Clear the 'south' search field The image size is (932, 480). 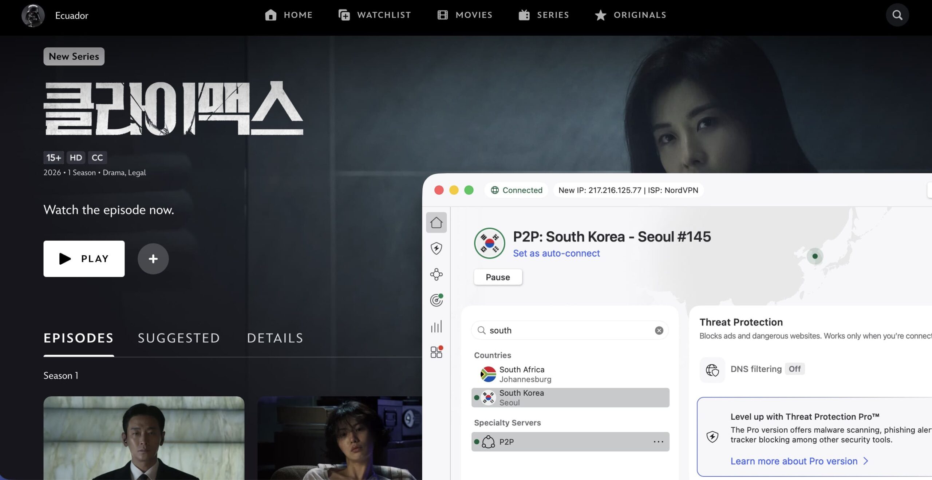pos(659,330)
